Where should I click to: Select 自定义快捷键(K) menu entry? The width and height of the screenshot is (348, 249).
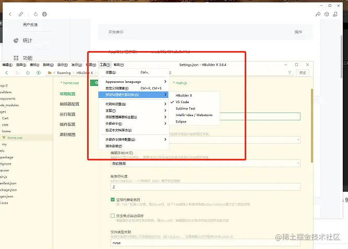tap(134, 88)
